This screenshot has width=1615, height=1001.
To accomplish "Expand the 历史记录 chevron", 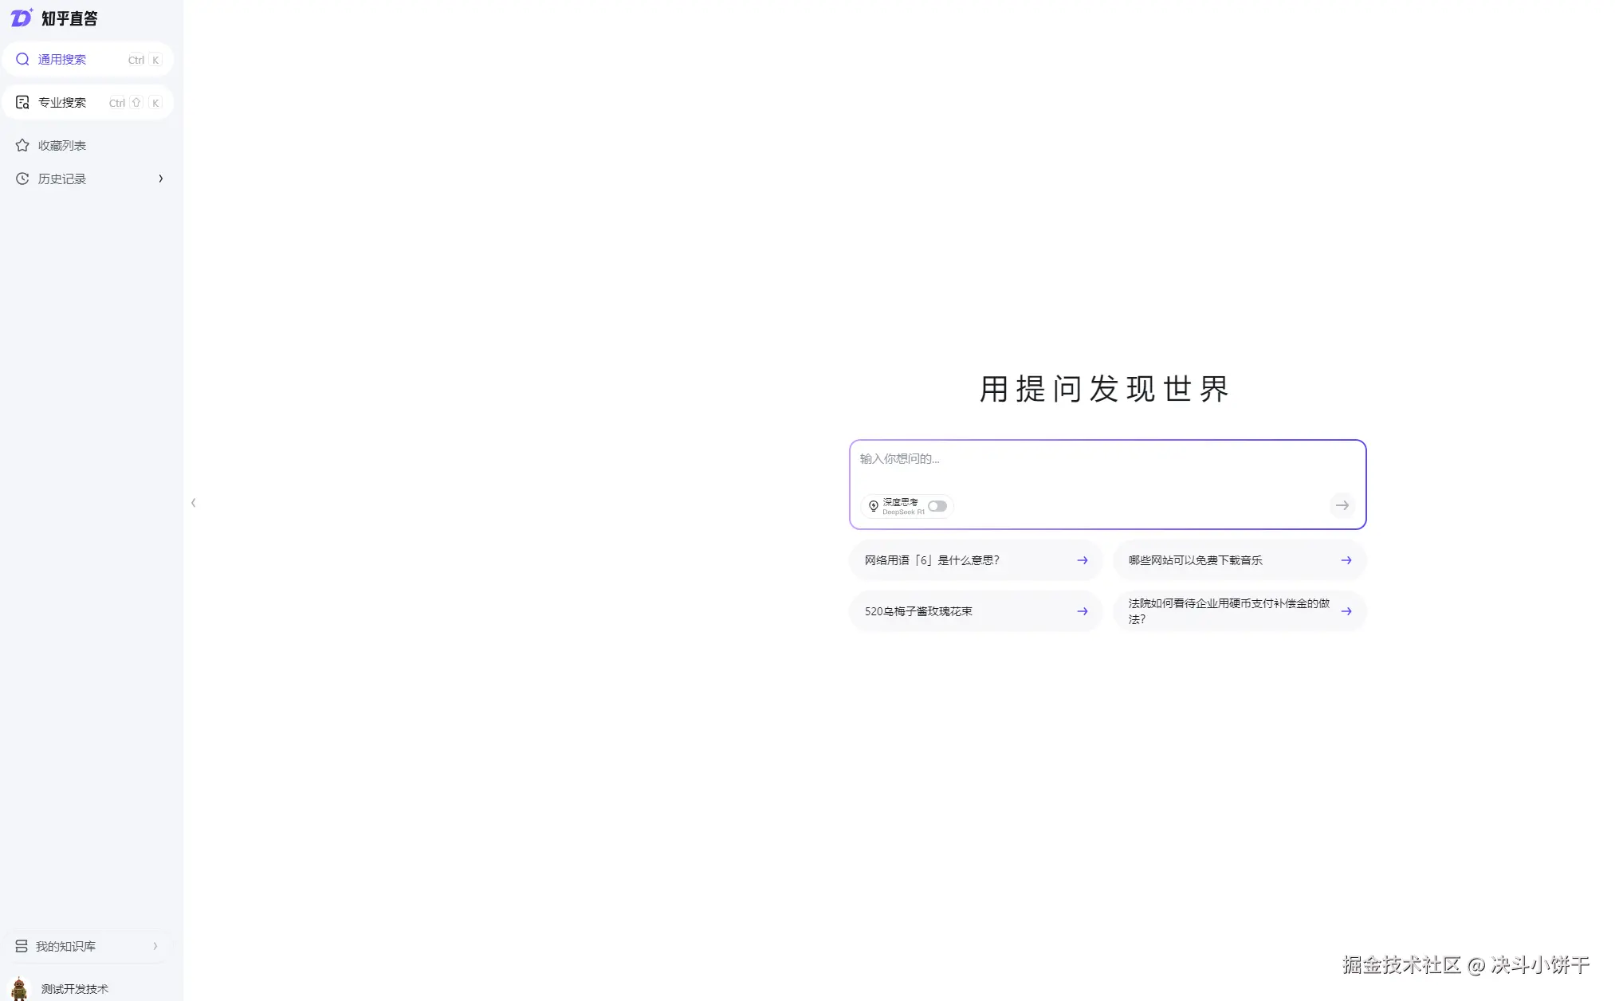I will coord(161,179).
